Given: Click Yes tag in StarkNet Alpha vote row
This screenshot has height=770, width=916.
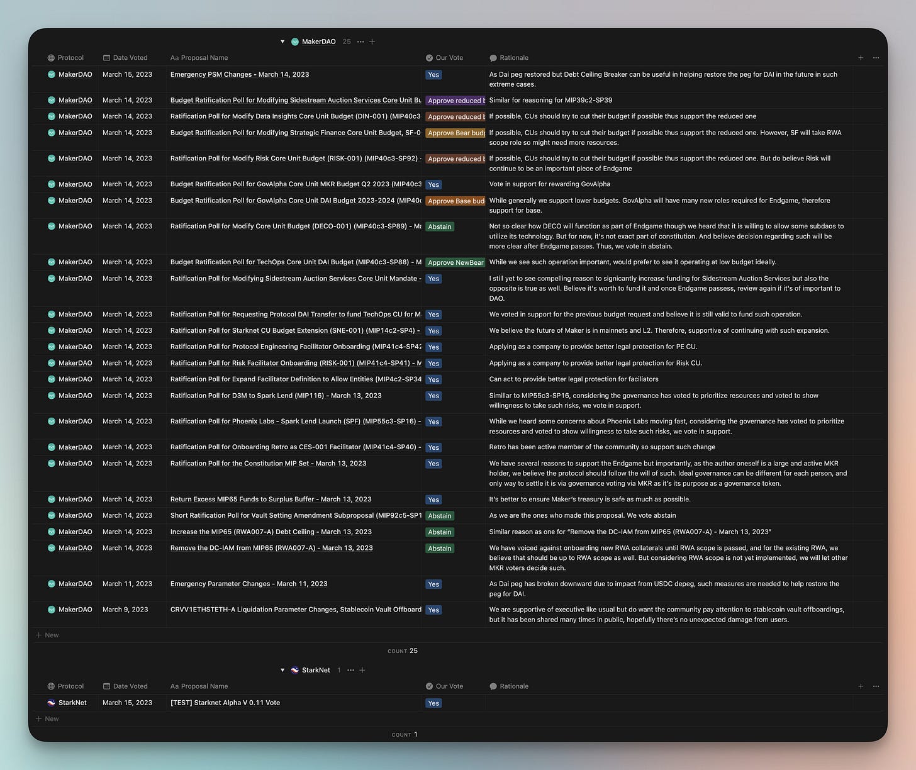Looking at the screenshot, I should (433, 703).
